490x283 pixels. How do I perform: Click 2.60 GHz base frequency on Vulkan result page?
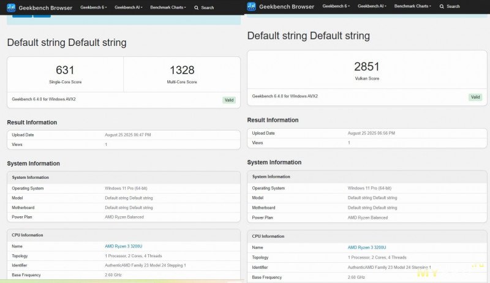(356, 277)
